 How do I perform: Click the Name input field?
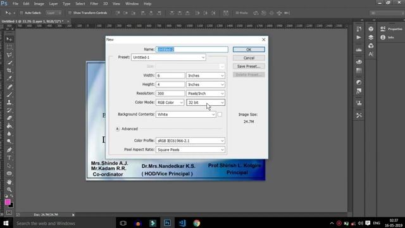[x=192, y=49]
